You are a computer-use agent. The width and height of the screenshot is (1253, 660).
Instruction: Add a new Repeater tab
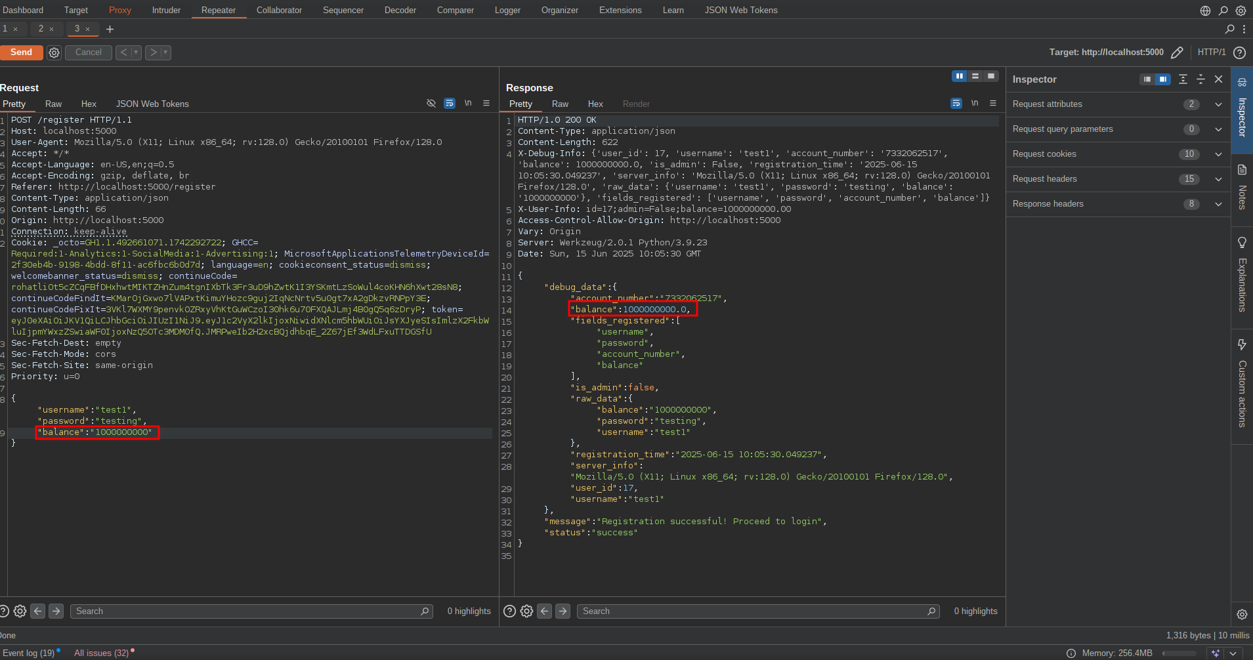[110, 29]
